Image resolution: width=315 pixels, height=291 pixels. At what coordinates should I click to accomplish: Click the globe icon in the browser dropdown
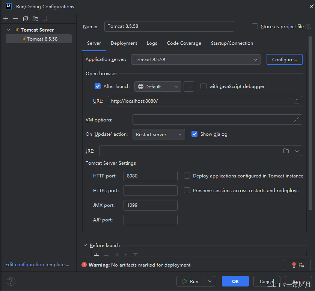(141, 86)
